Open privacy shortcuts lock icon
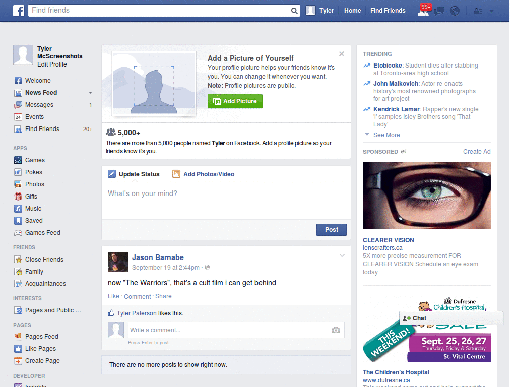Viewport: 516px width, 387px height. 478,11
